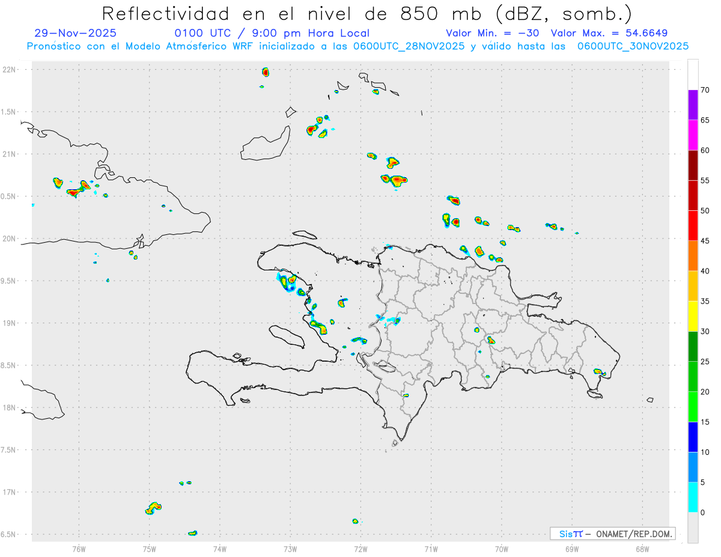
Task: Click the '0' colorbar scale value
Action: [703, 513]
